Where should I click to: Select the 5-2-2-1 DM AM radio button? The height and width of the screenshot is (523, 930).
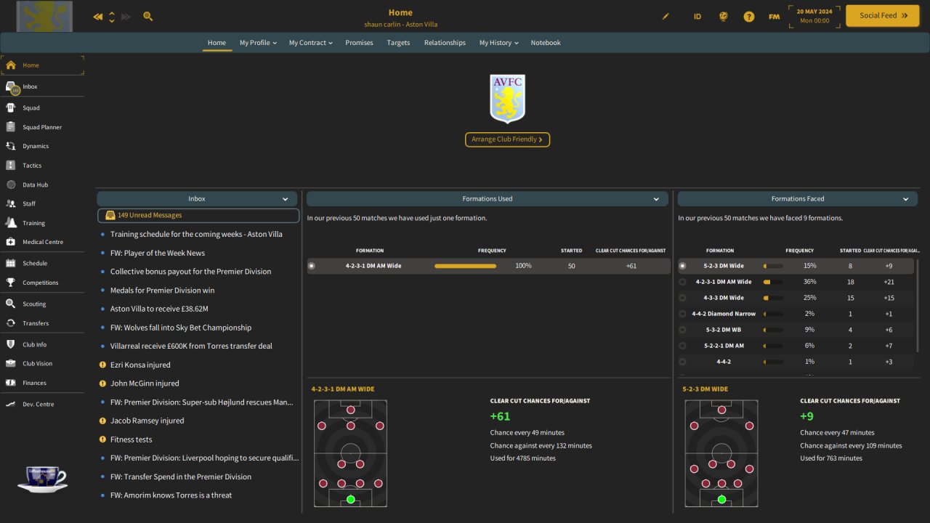682,346
